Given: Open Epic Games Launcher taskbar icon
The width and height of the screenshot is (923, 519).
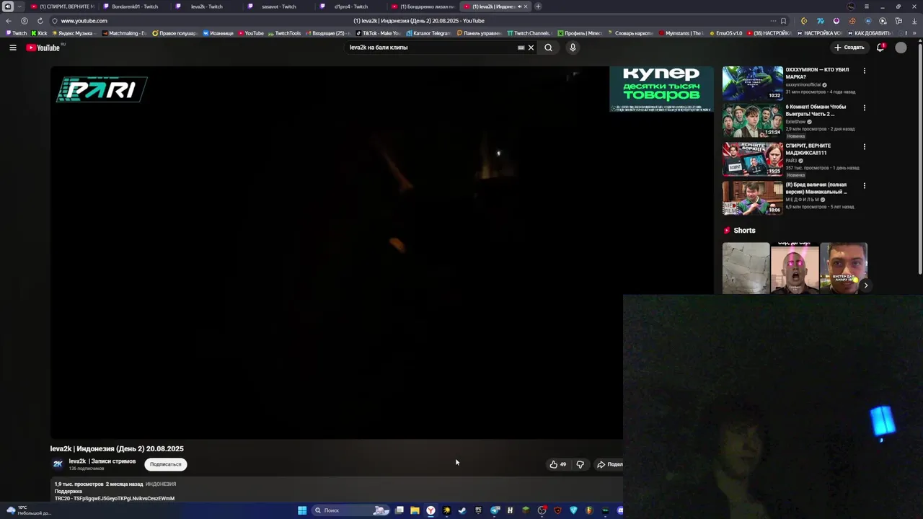Looking at the screenshot, I should tap(478, 510).
